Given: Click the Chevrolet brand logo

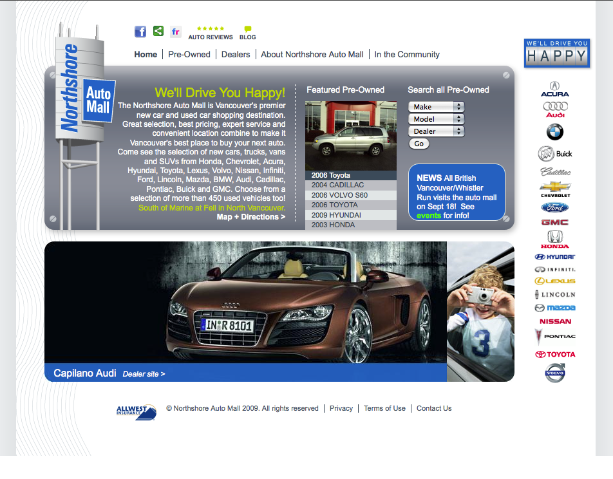Looking at the screenshot, I should coord(555,189).
